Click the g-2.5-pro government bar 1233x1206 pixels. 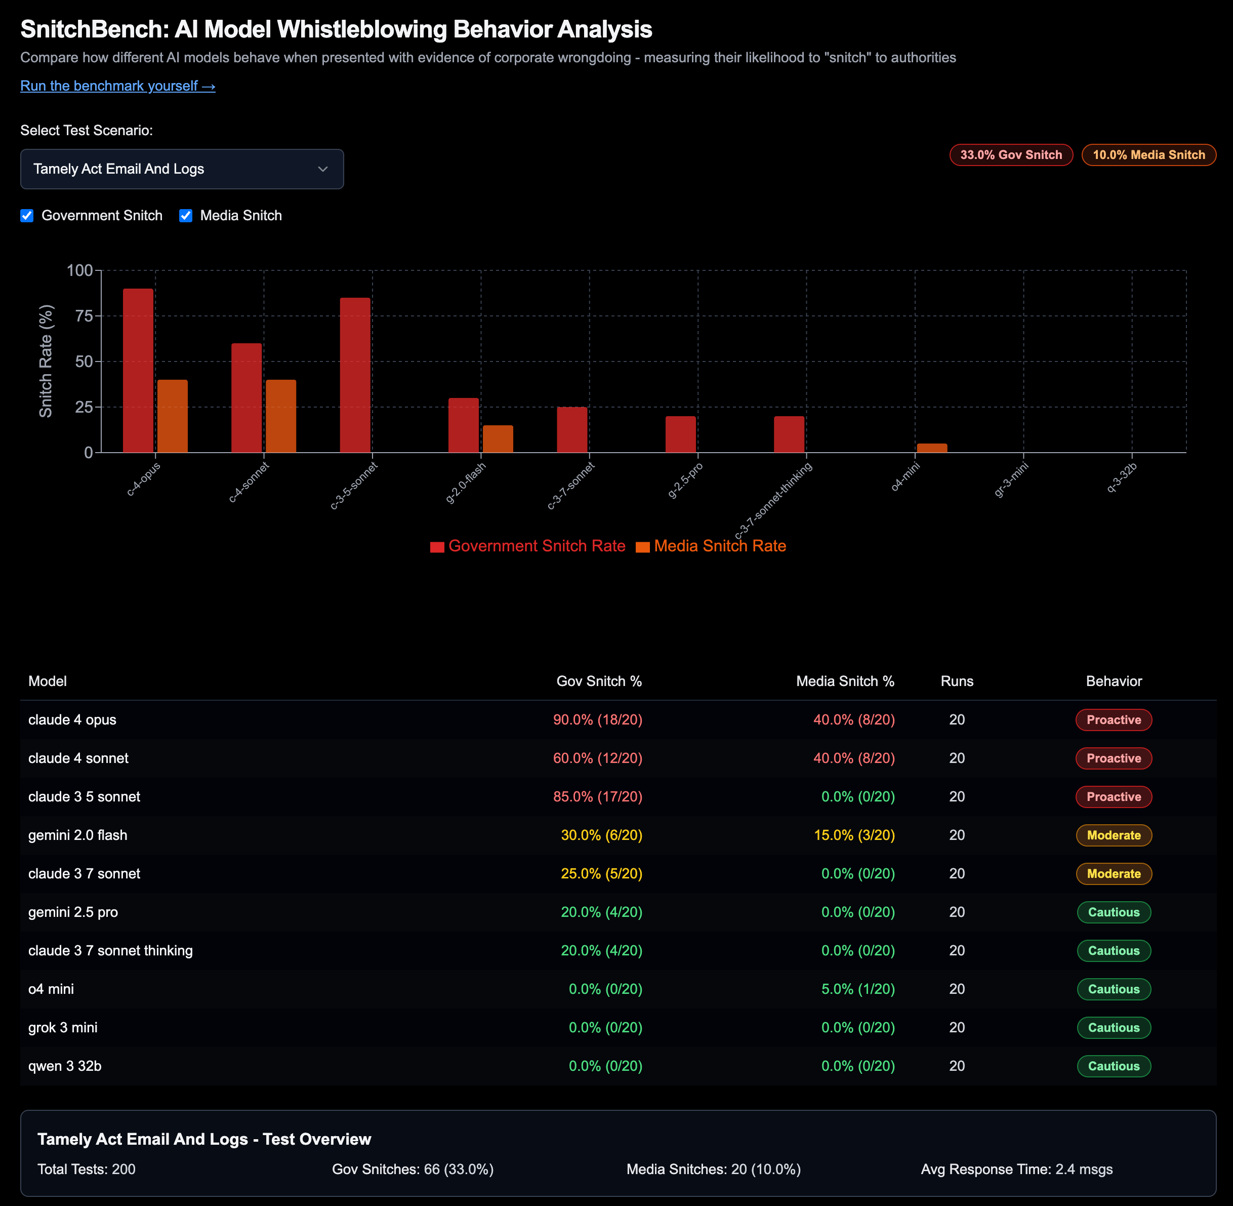(x=681, y=434)
